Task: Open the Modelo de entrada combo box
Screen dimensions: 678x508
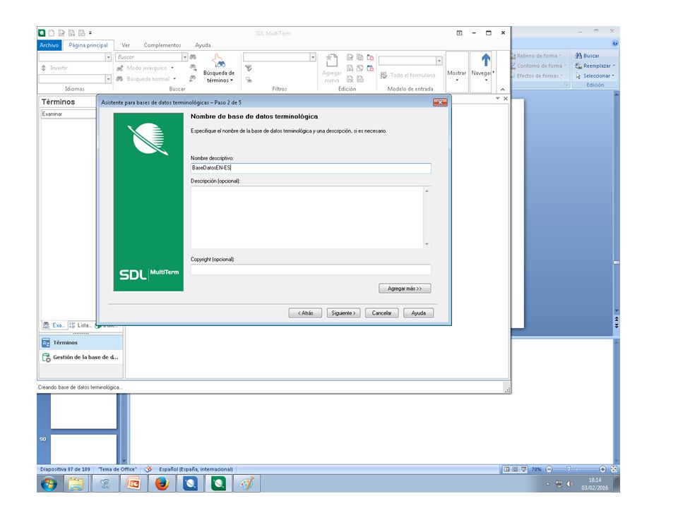Action: (x=439, y=61)
